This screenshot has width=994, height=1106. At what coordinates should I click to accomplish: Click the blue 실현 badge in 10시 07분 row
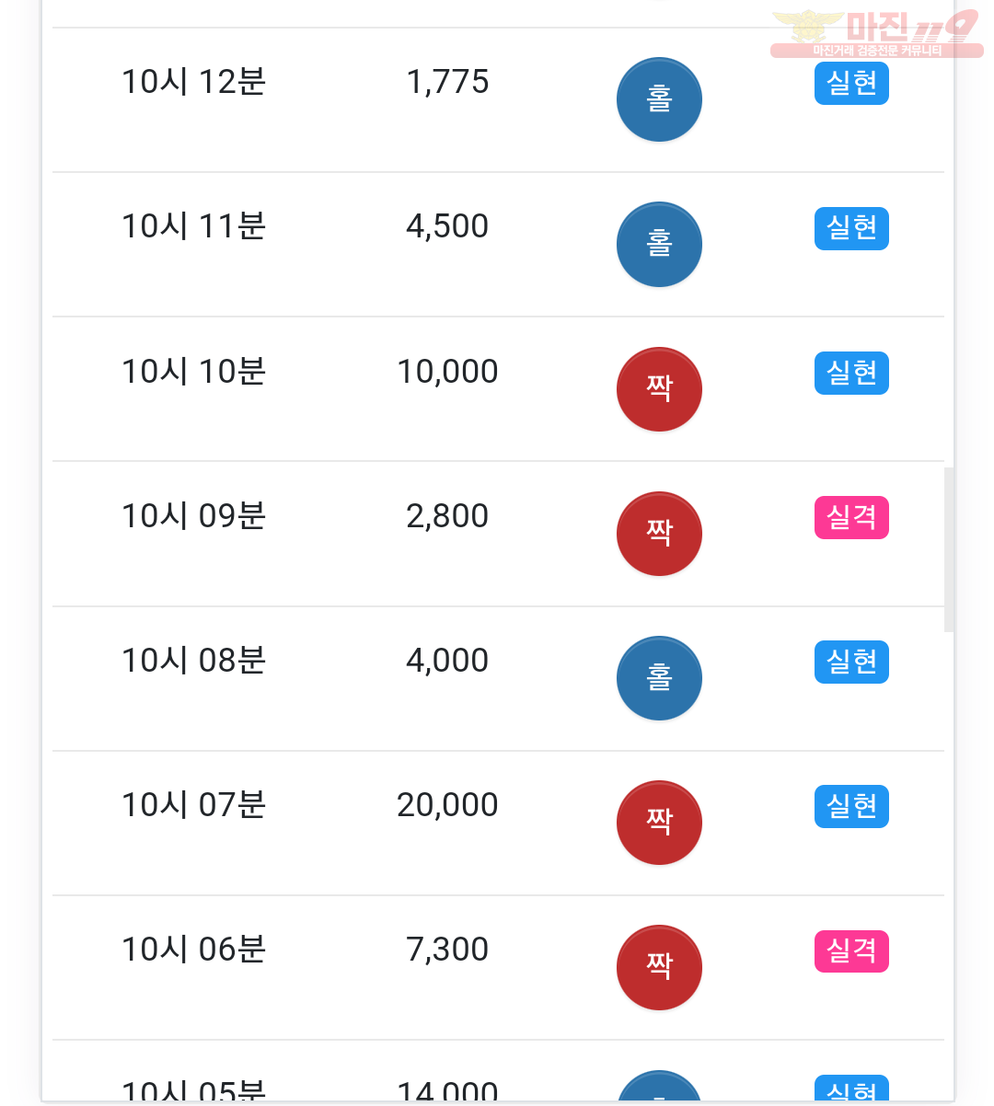(x=851, y=806)
